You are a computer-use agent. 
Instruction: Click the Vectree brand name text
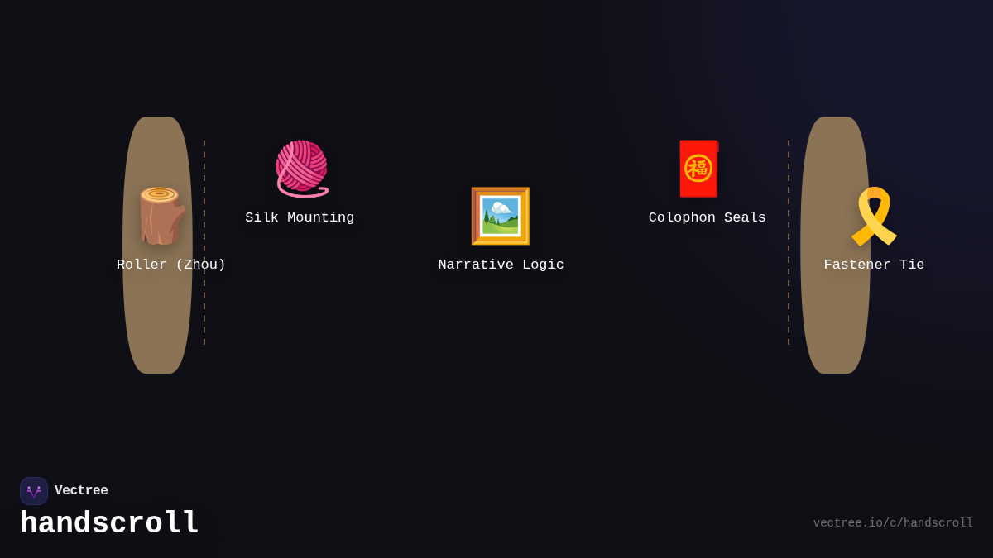coord(81,491)
